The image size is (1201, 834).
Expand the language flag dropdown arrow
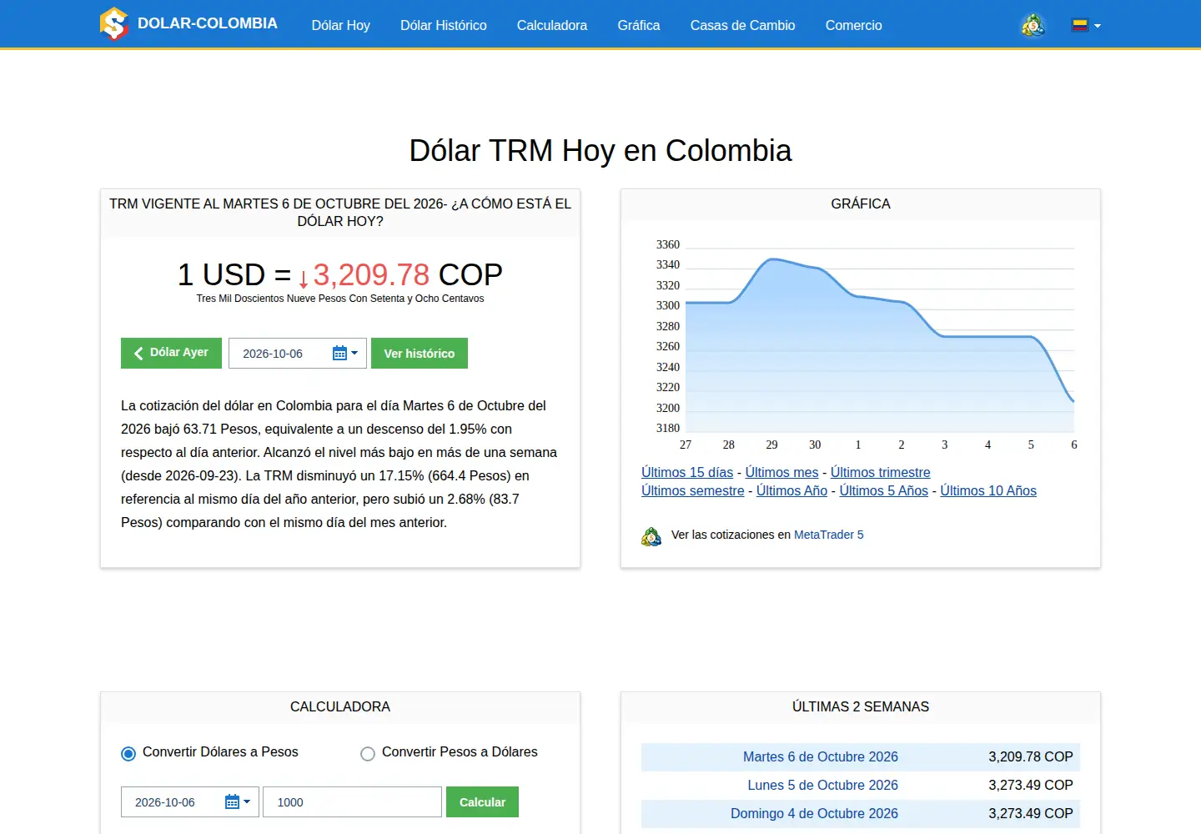point(1098,26)
